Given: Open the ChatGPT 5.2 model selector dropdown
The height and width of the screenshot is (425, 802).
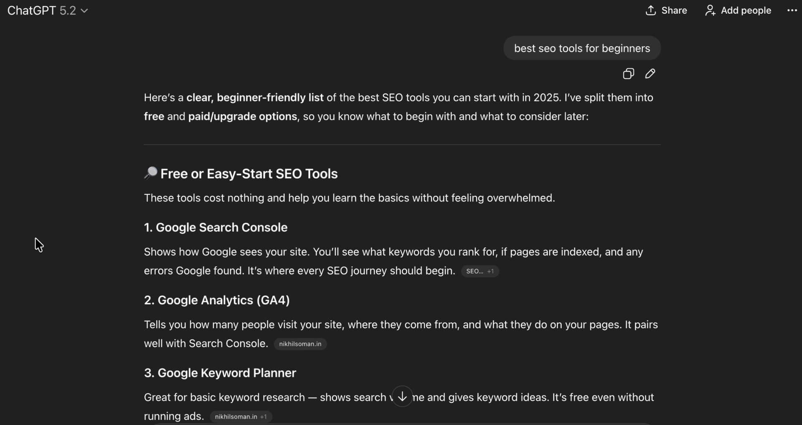Looking at the screenshot, I should pyautogui.click(x=48, y=10).
